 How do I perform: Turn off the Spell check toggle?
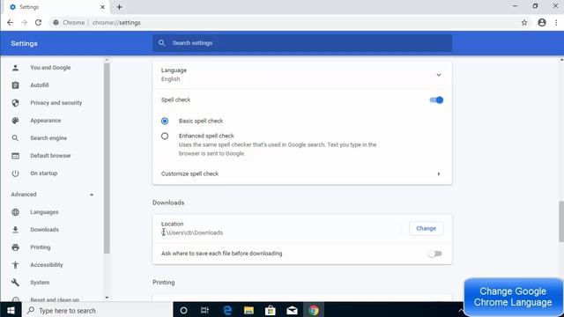[436, 100]
